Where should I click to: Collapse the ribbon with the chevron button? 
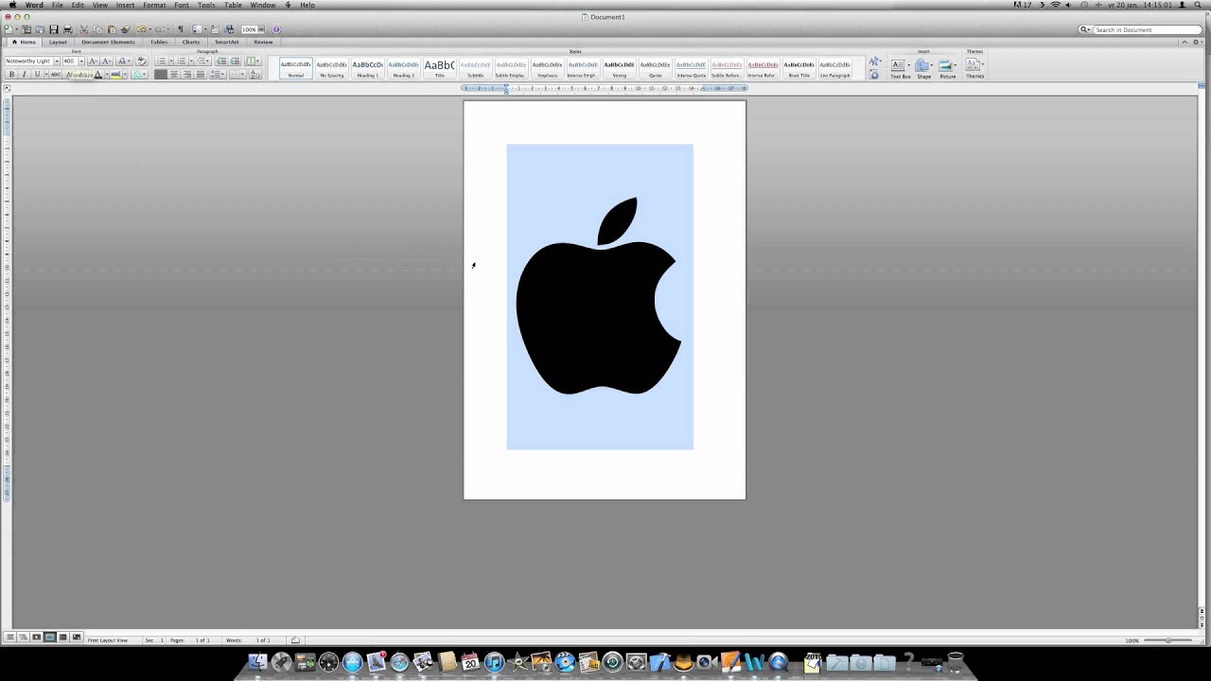click(1185, 42)
